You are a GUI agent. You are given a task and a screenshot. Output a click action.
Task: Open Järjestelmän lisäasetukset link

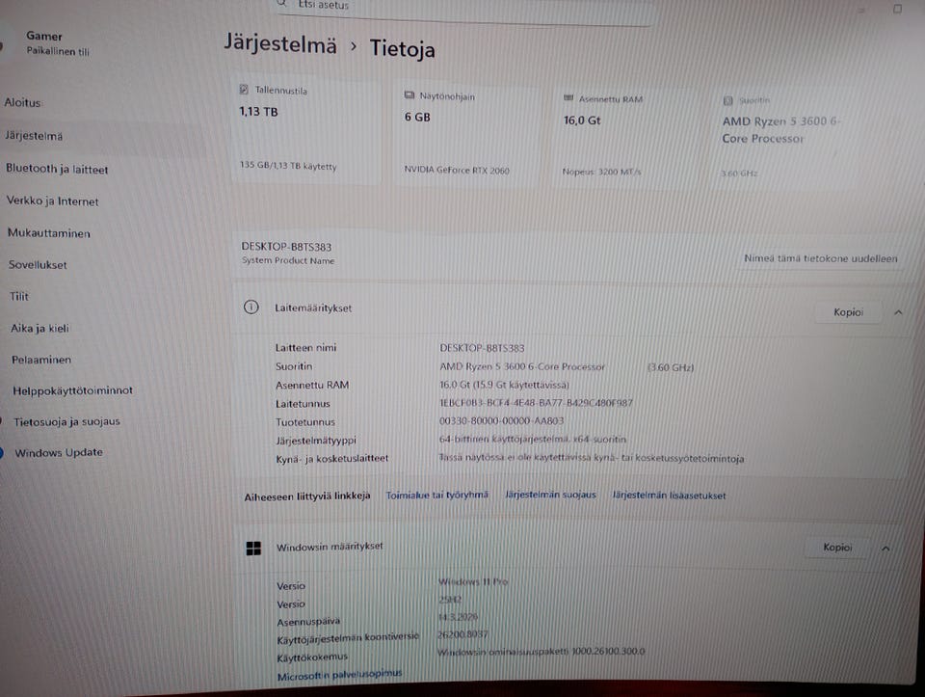(x=669, y=496)
